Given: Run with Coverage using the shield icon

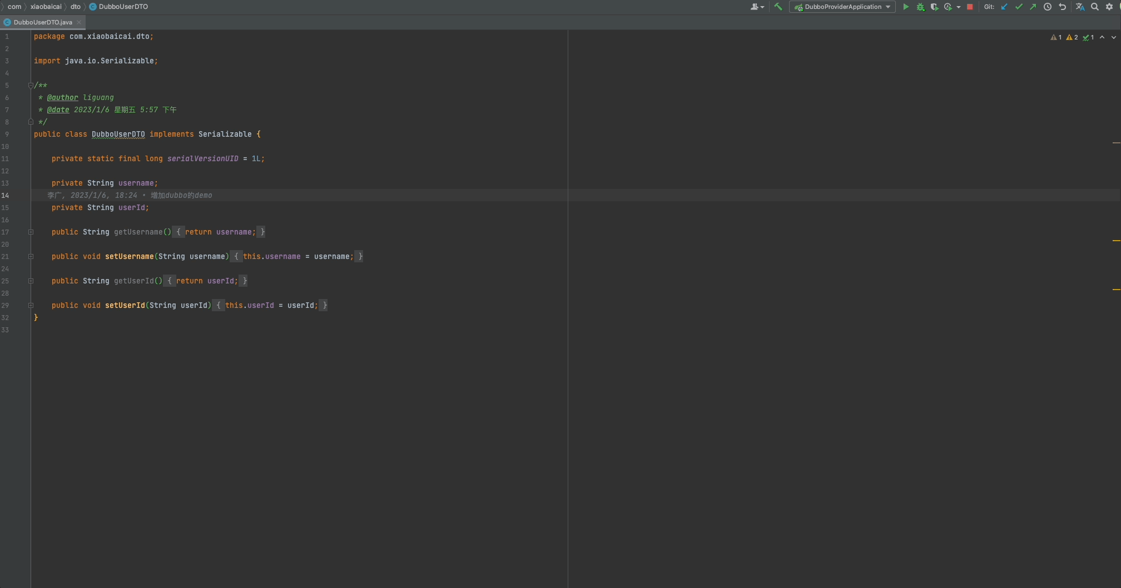Looking at the screenshot, I should point(935,7).
